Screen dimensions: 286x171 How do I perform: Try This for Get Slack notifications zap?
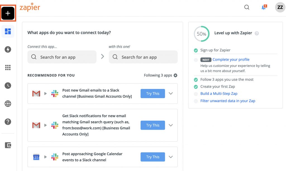click(153, 125)
